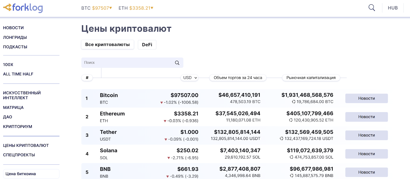
Task: Open "ИСКУССТВЕННЫЙ ИНТЕЛЛЕКТ" sidebar section
Action: pyautogui.click(x=22, y=95)
